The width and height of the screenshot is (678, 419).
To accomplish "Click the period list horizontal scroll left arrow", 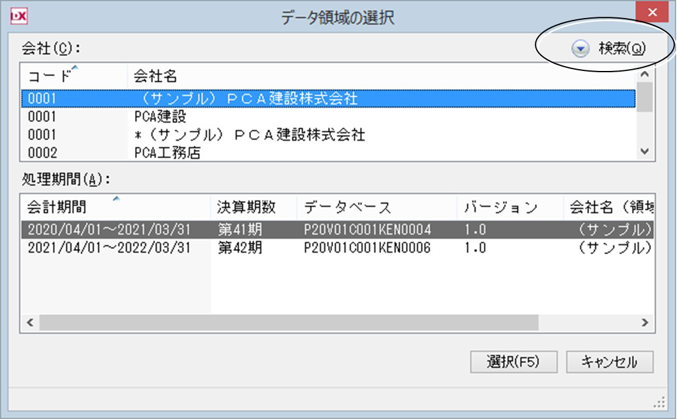I will 30,322.
